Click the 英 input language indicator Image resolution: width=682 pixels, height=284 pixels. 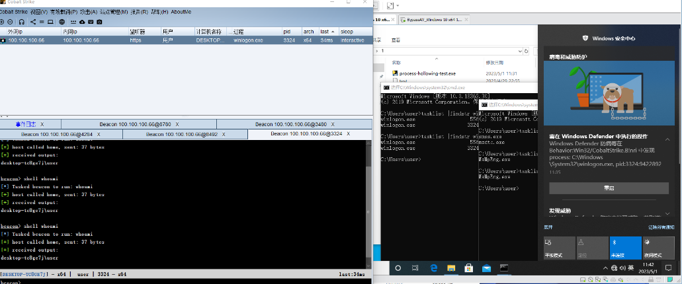coord(631,268)
